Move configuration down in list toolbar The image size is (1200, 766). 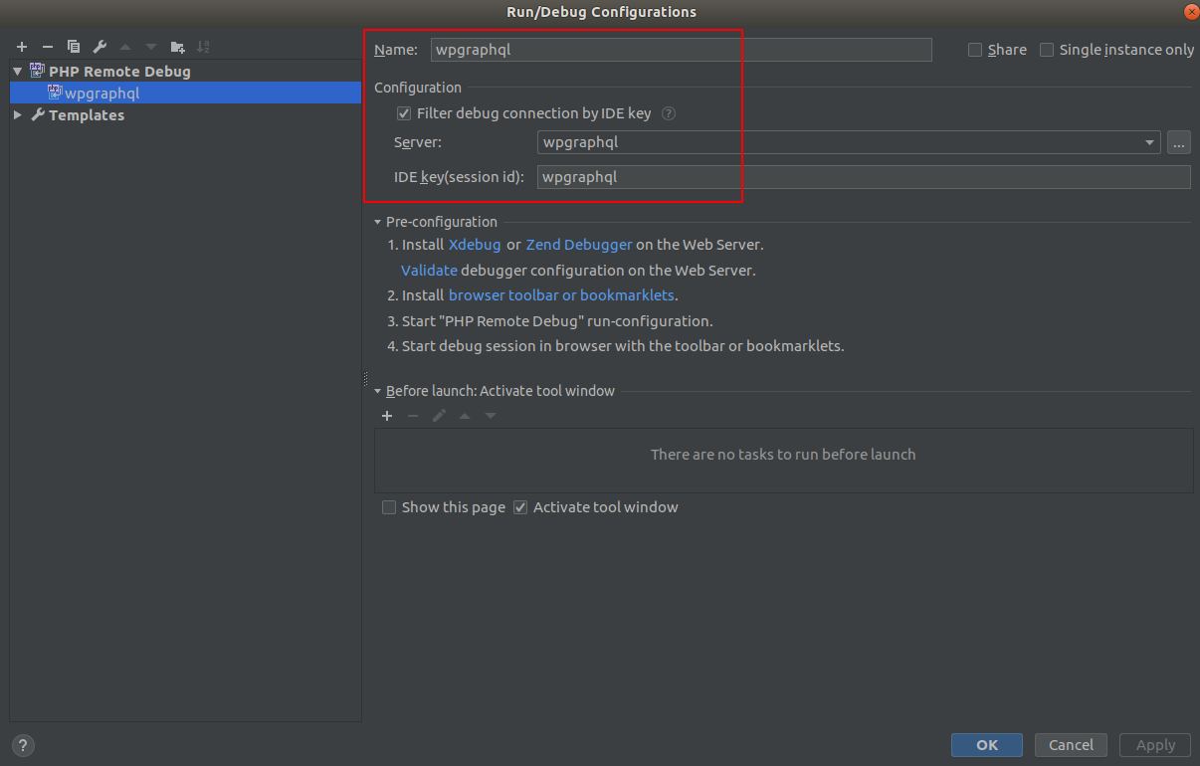tap(151, 47)
